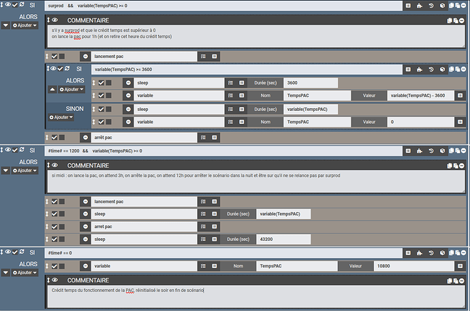Click into the last comment about Crédit temps

pyautogui.click(x=253, y=297)
